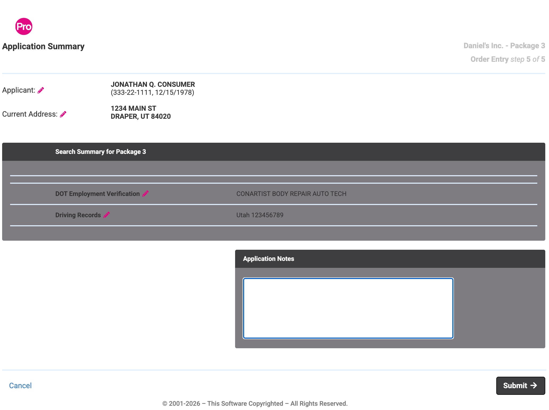Click the Application Notes panel header
549x410 pixels.
390,259
